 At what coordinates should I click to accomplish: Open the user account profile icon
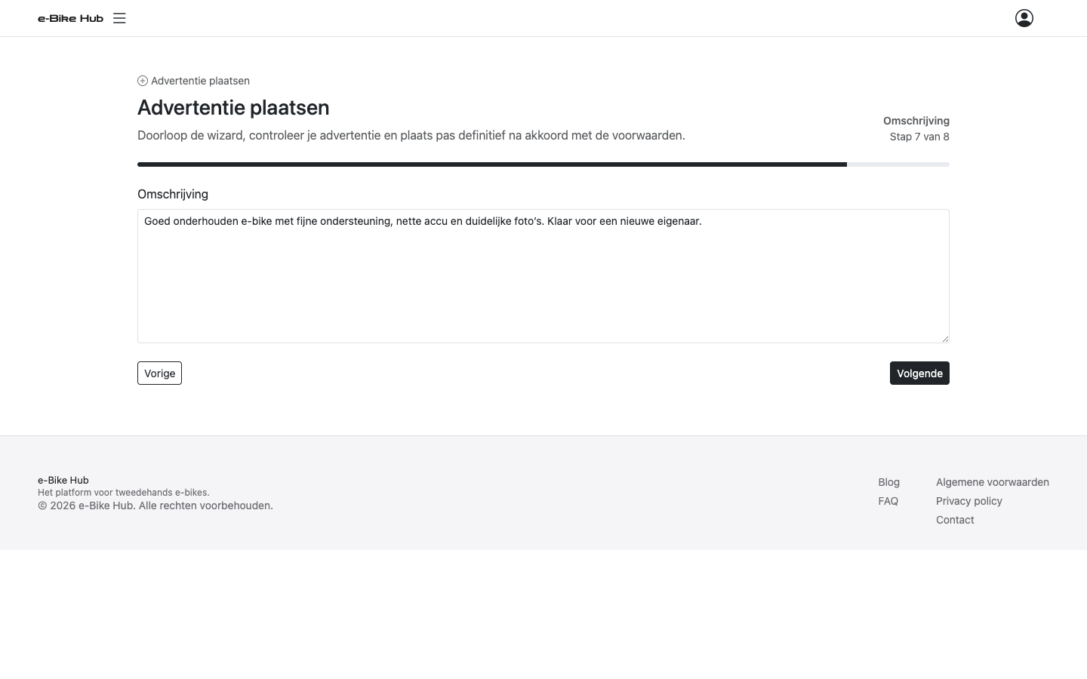pos(1024,18)
